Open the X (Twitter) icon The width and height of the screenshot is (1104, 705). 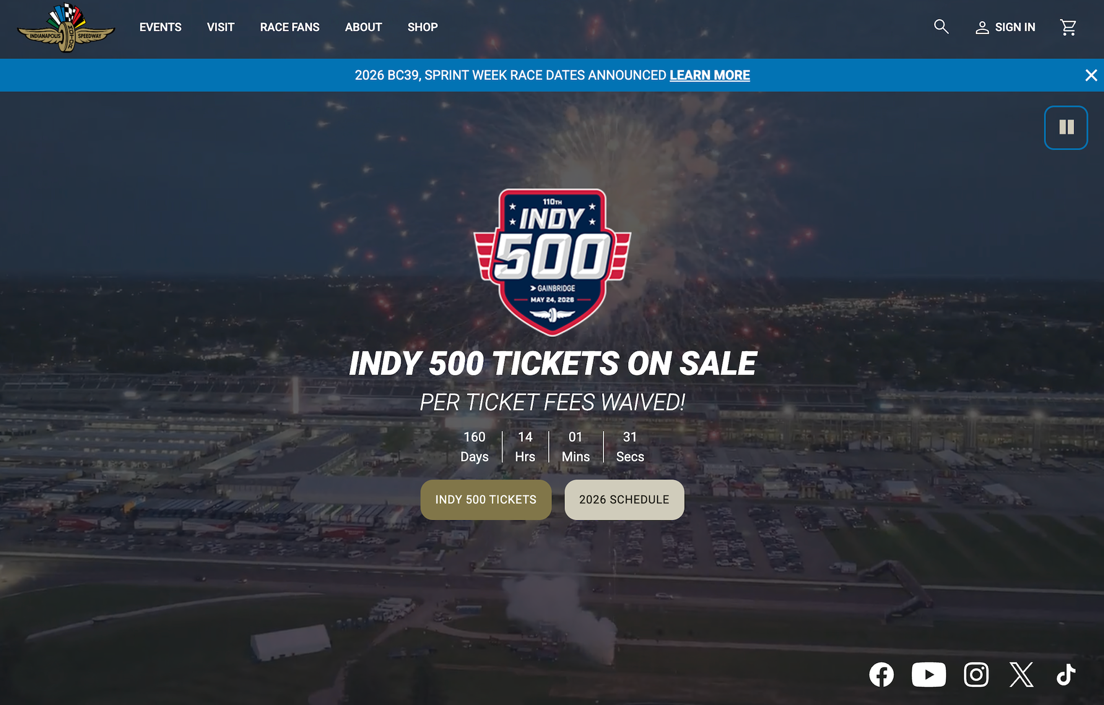point(1022,675)
